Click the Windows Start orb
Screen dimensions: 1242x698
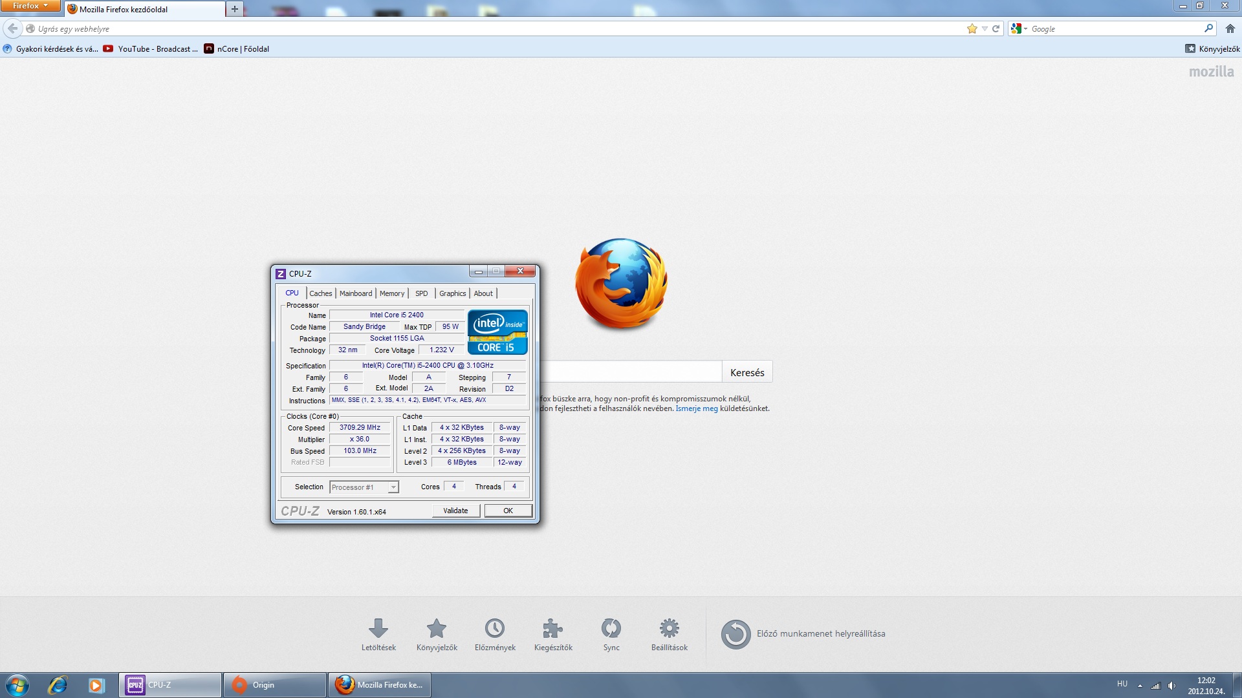pos(17,685)
